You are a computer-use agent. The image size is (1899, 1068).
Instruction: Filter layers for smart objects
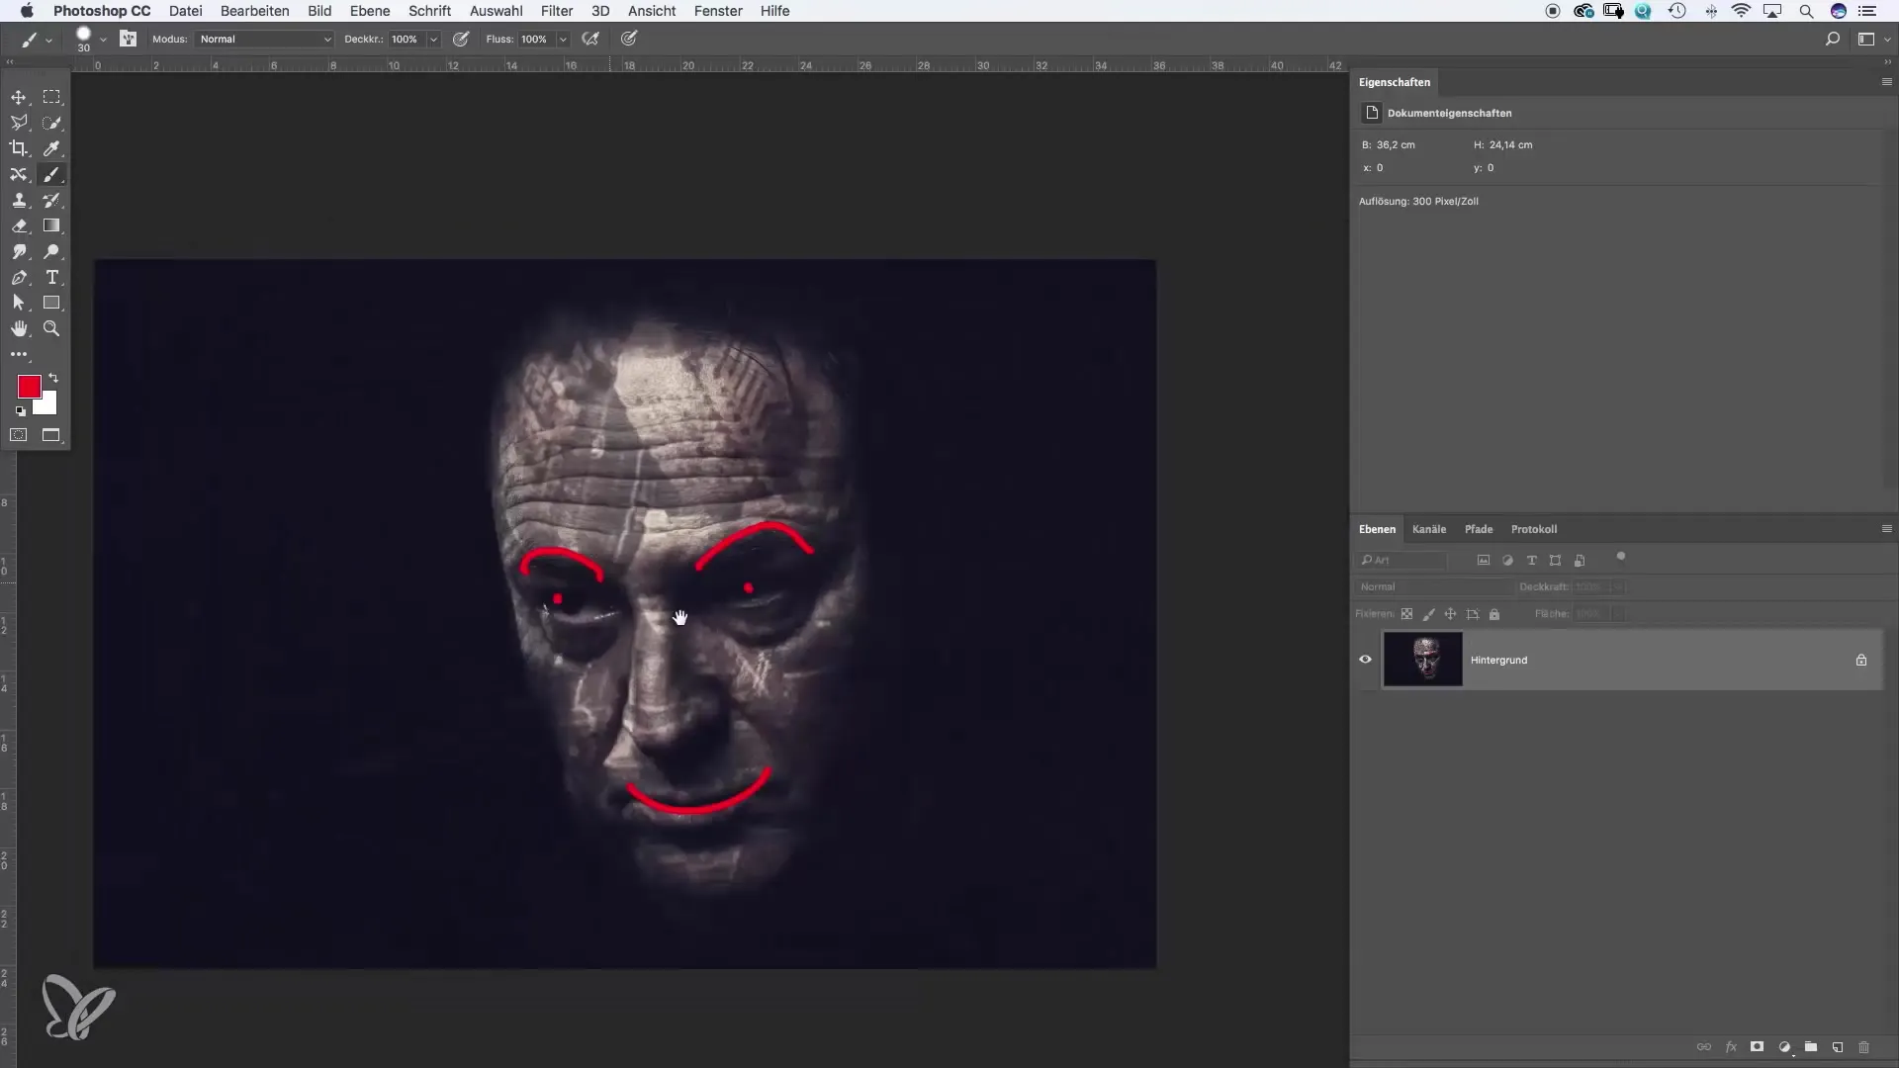coord(1580,560)
